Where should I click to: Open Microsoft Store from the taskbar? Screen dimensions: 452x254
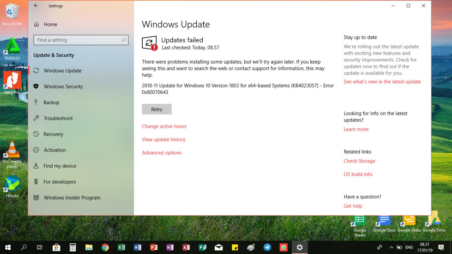pos(56,248)
